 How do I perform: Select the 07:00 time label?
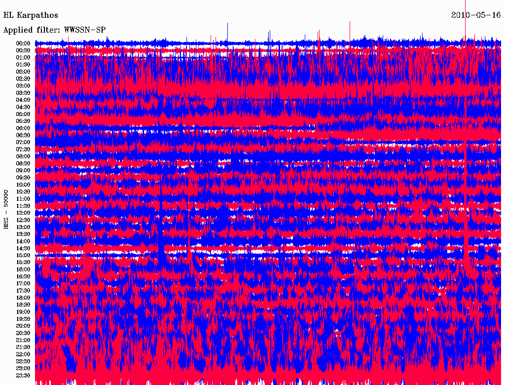point(23,143)
